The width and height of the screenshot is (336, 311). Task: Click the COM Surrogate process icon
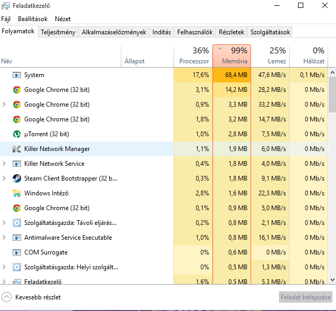[17, 252]
